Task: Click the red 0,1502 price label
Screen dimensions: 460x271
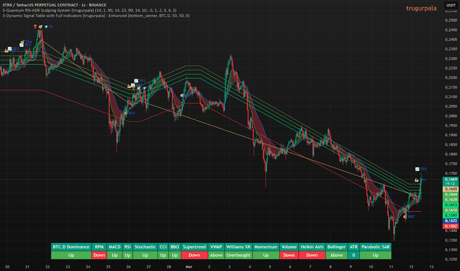Action: (x=451, y=226)
